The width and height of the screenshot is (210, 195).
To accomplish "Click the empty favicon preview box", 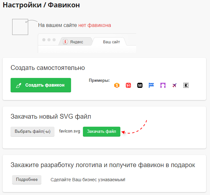I will click(x=20, y=27).
